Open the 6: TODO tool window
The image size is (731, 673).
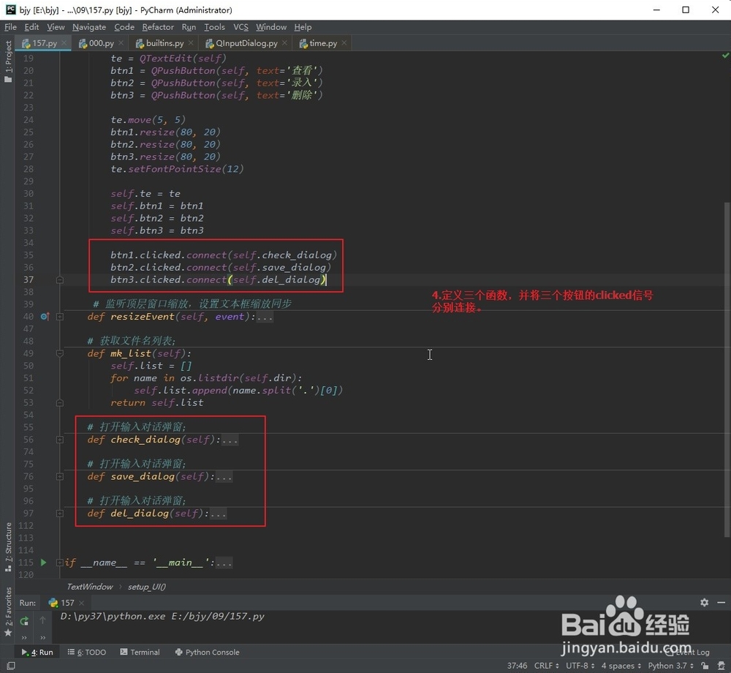(86, 652)
